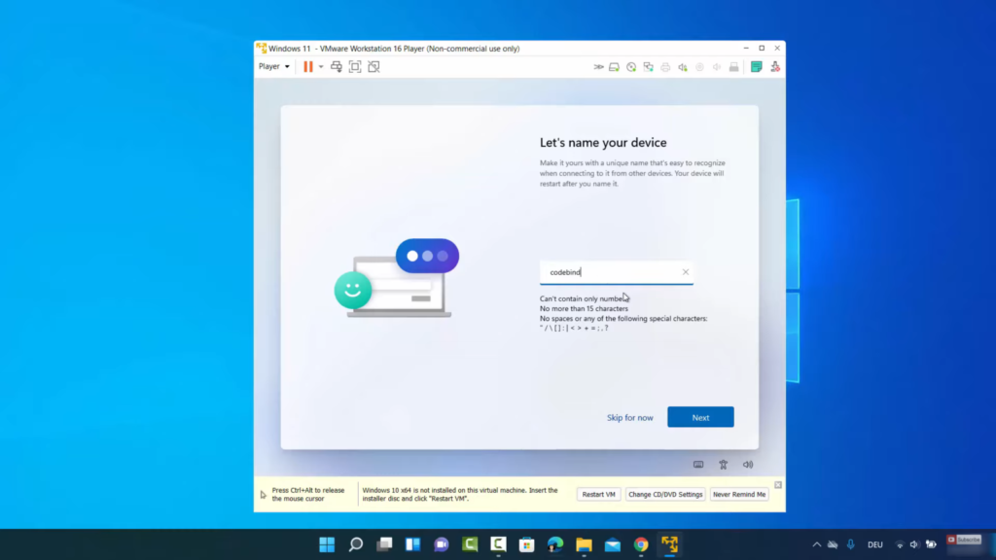Click the VMware hard disk device icon
Image resolution: width=996 pixels, height=560 pixels.
615,67
